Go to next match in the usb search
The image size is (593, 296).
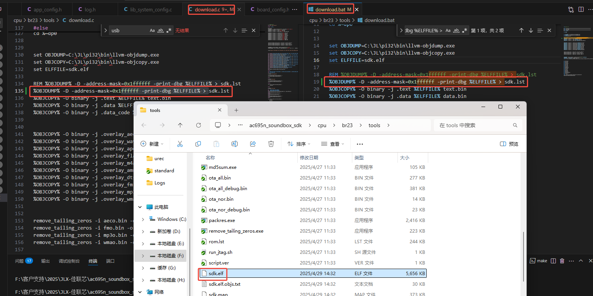(x=235, y=30)
